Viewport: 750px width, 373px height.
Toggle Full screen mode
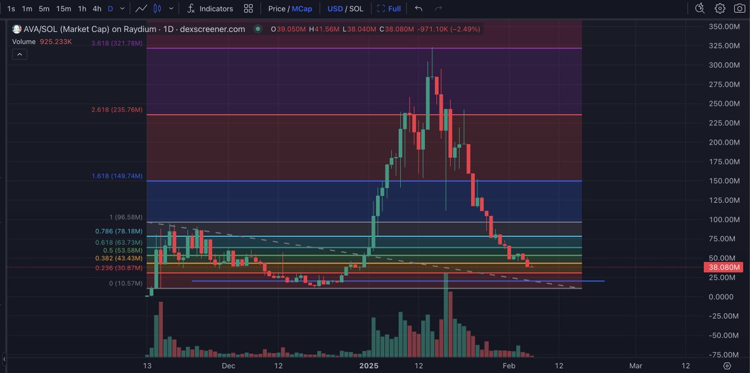[x=389, y=9]
